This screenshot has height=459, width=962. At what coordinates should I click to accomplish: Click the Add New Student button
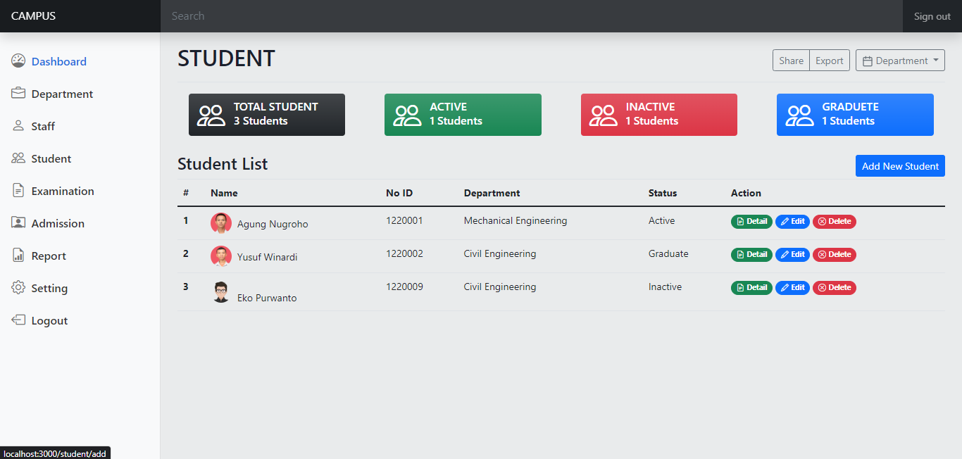(900, 166)
